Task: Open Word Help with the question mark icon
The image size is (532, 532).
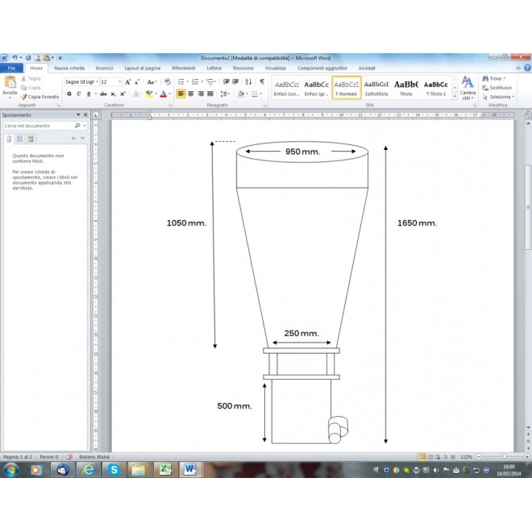Action: pyautogui.click(x=527, y=68)
